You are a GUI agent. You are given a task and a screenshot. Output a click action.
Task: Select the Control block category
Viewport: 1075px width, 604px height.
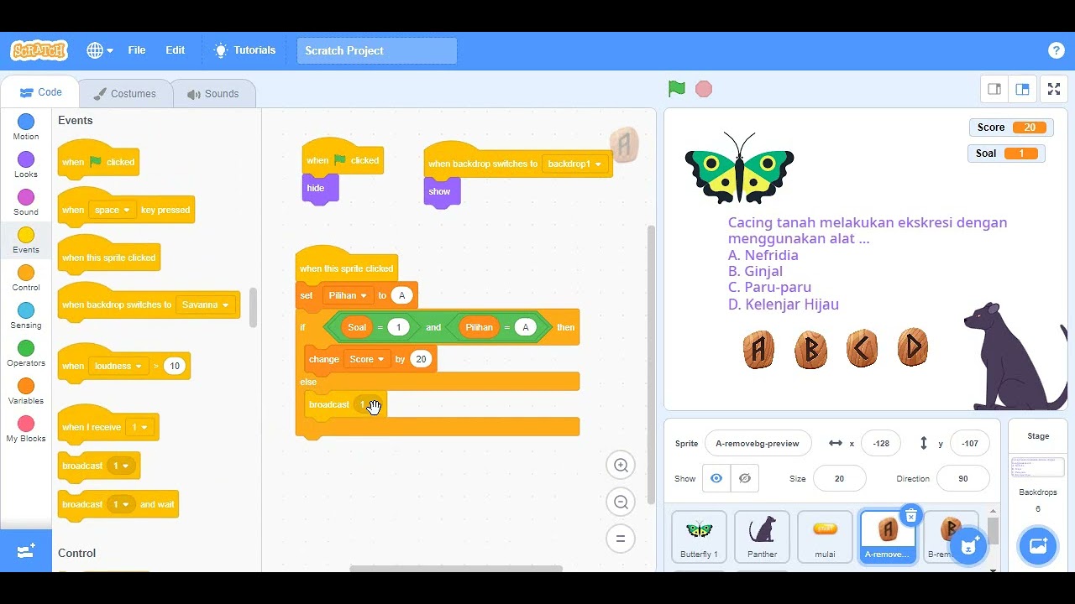(x=26, y=279)
